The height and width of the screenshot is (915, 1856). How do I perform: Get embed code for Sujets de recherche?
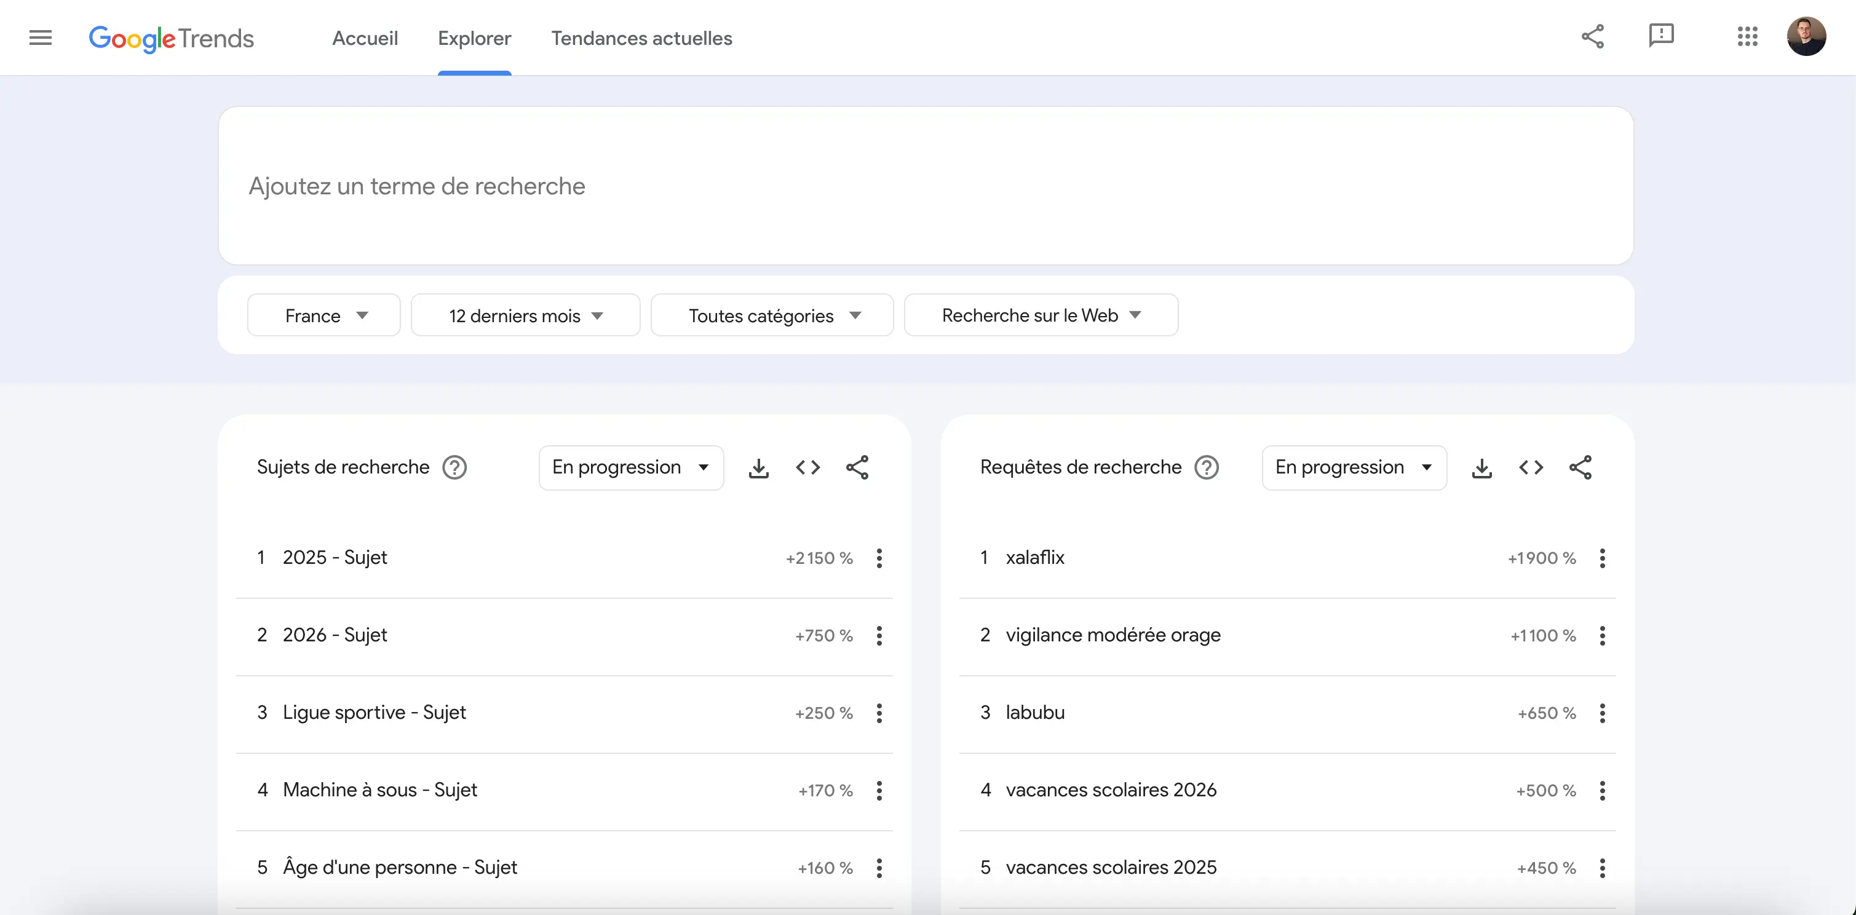click(x=807, y=467)
